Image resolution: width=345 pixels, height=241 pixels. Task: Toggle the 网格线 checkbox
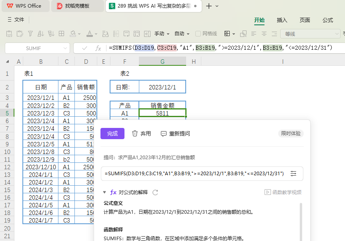pyautogui.click(x=198, y=34)
